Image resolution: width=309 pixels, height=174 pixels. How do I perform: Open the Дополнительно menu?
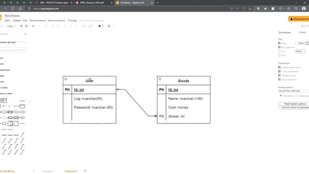pyautogui.click(x=56, y=20)
